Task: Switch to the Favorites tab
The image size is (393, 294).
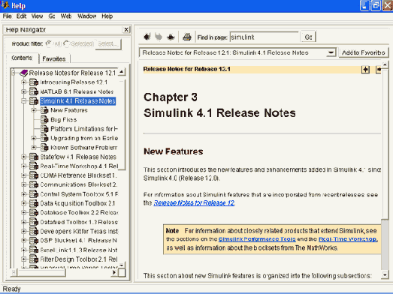Action: coord(54,58)
